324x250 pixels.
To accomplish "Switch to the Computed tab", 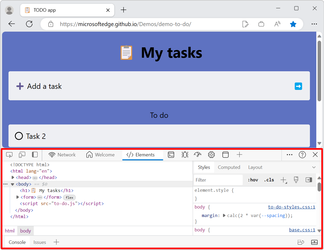I will pos(229,167).
